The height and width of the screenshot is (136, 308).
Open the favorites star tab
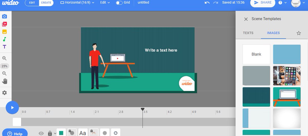[x=299, y=33]
